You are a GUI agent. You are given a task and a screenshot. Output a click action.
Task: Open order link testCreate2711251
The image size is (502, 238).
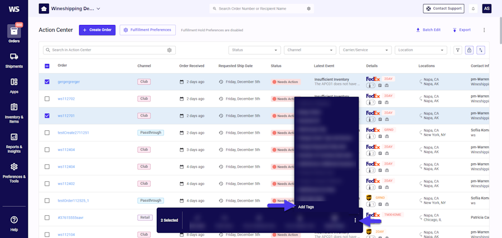[x=73, y=133]
